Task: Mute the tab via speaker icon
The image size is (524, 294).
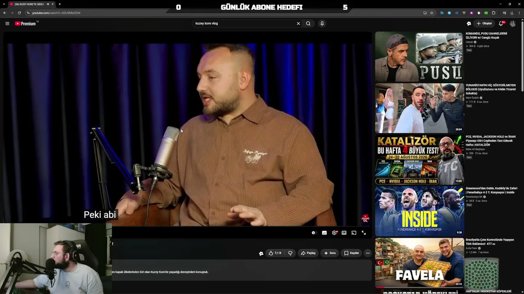Action: (x=48, y=4)
